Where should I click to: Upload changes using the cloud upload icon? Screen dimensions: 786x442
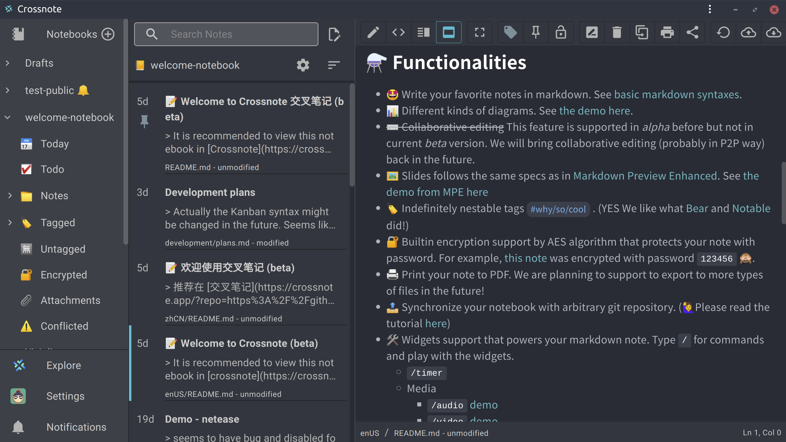(749, 32)
